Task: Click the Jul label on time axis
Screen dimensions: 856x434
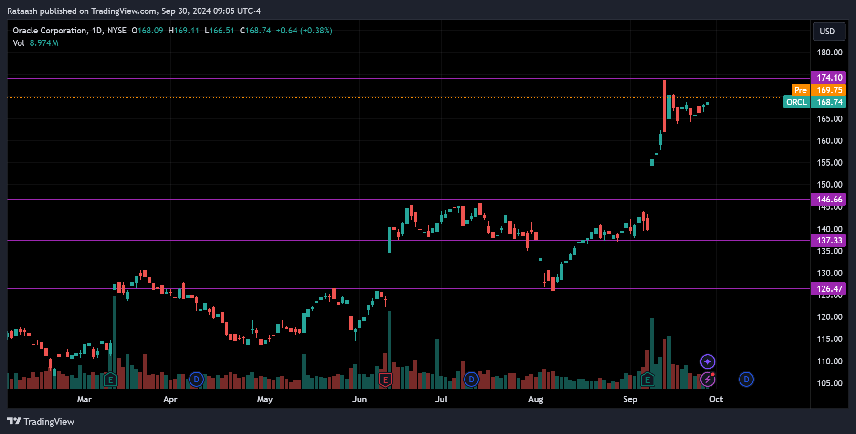Action: (441, 399)
